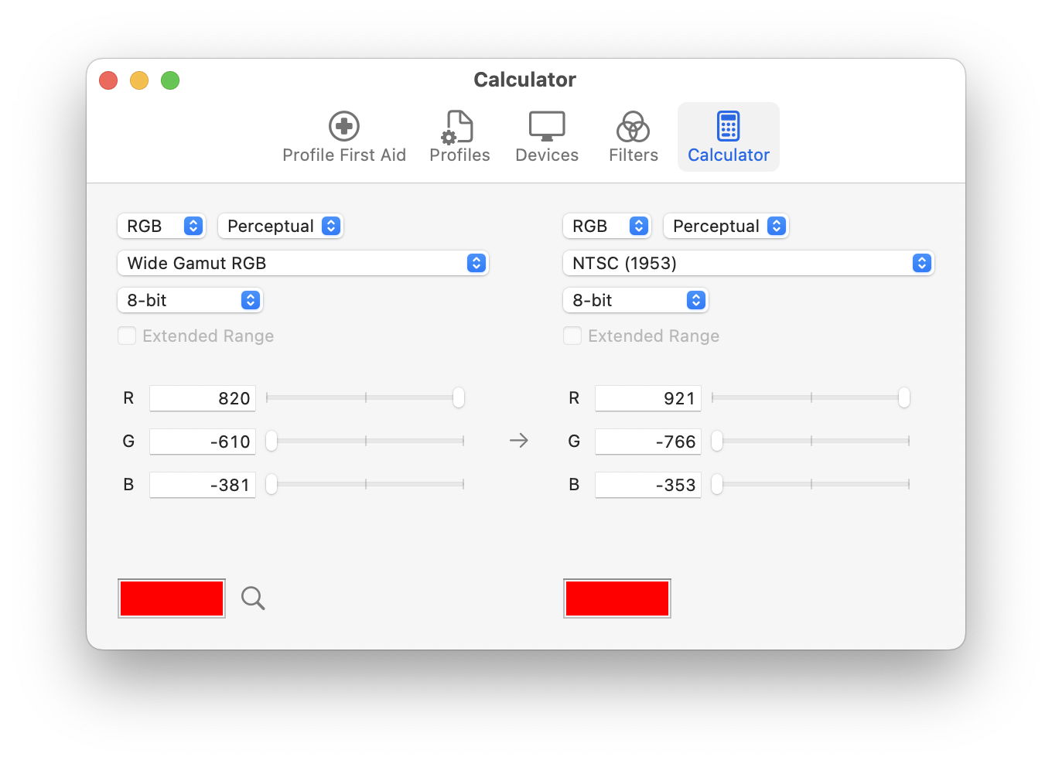1052x764 pixels.
Task: Click the right red output color swatch
Action: [617, 599]
